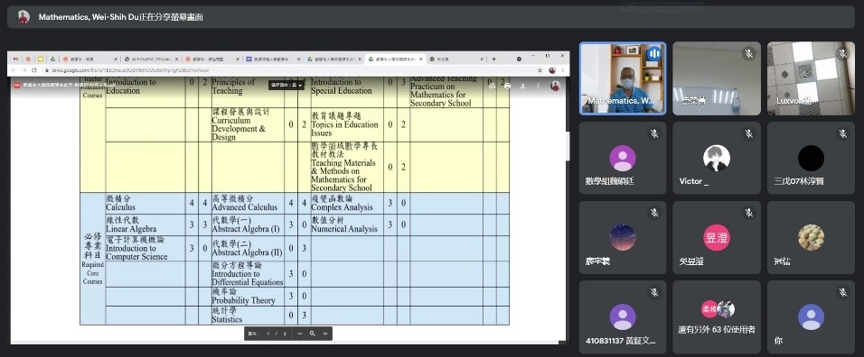Image resolution: width=864 pixels, height=357 pixels.
Task: Bookmark this page with the star icon
Action: (540, 70)
